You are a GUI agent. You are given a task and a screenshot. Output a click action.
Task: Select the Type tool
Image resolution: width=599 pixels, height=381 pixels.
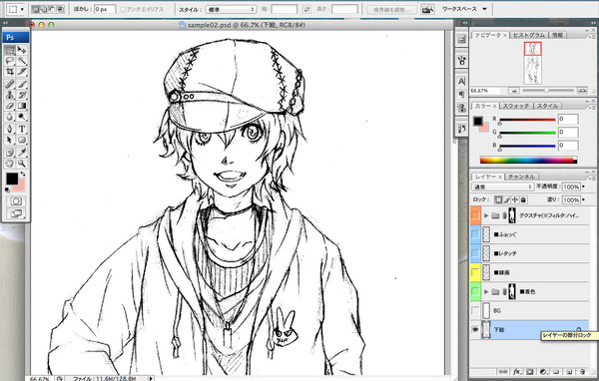coord(22,129)
